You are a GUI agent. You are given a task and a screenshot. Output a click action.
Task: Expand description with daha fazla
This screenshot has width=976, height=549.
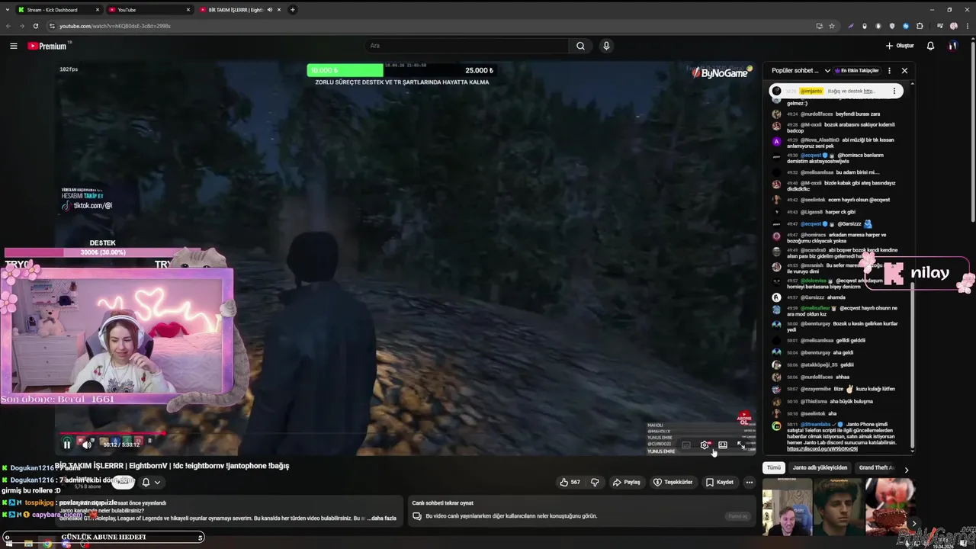click(383, 518)
